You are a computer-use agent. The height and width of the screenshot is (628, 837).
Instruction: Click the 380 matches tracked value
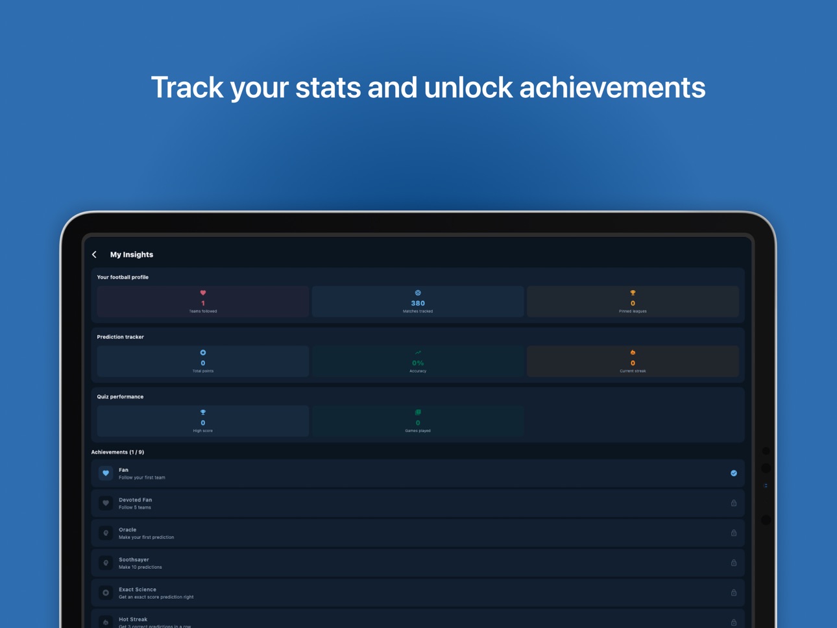click(418, 303)
